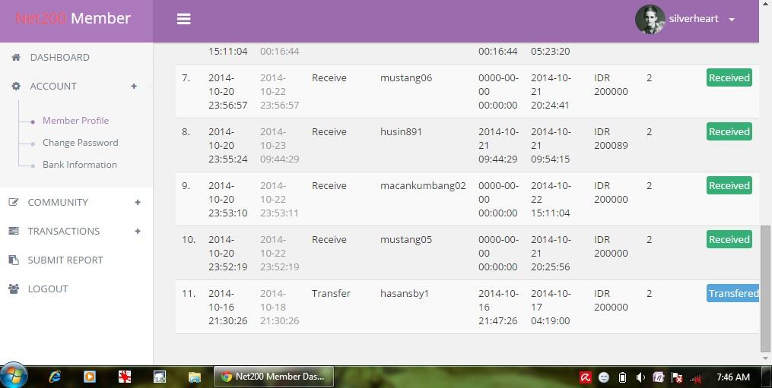Open the red splash taskbar application icon
This screenshot has width=772, height=388.
125,377
